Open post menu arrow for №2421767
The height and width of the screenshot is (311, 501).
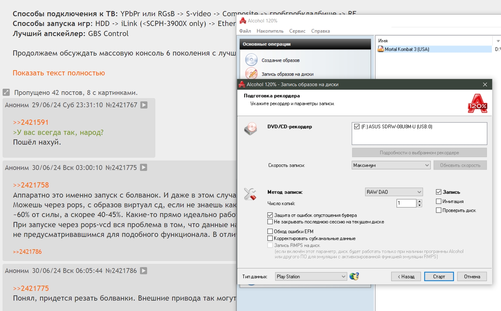pos(144,105)
